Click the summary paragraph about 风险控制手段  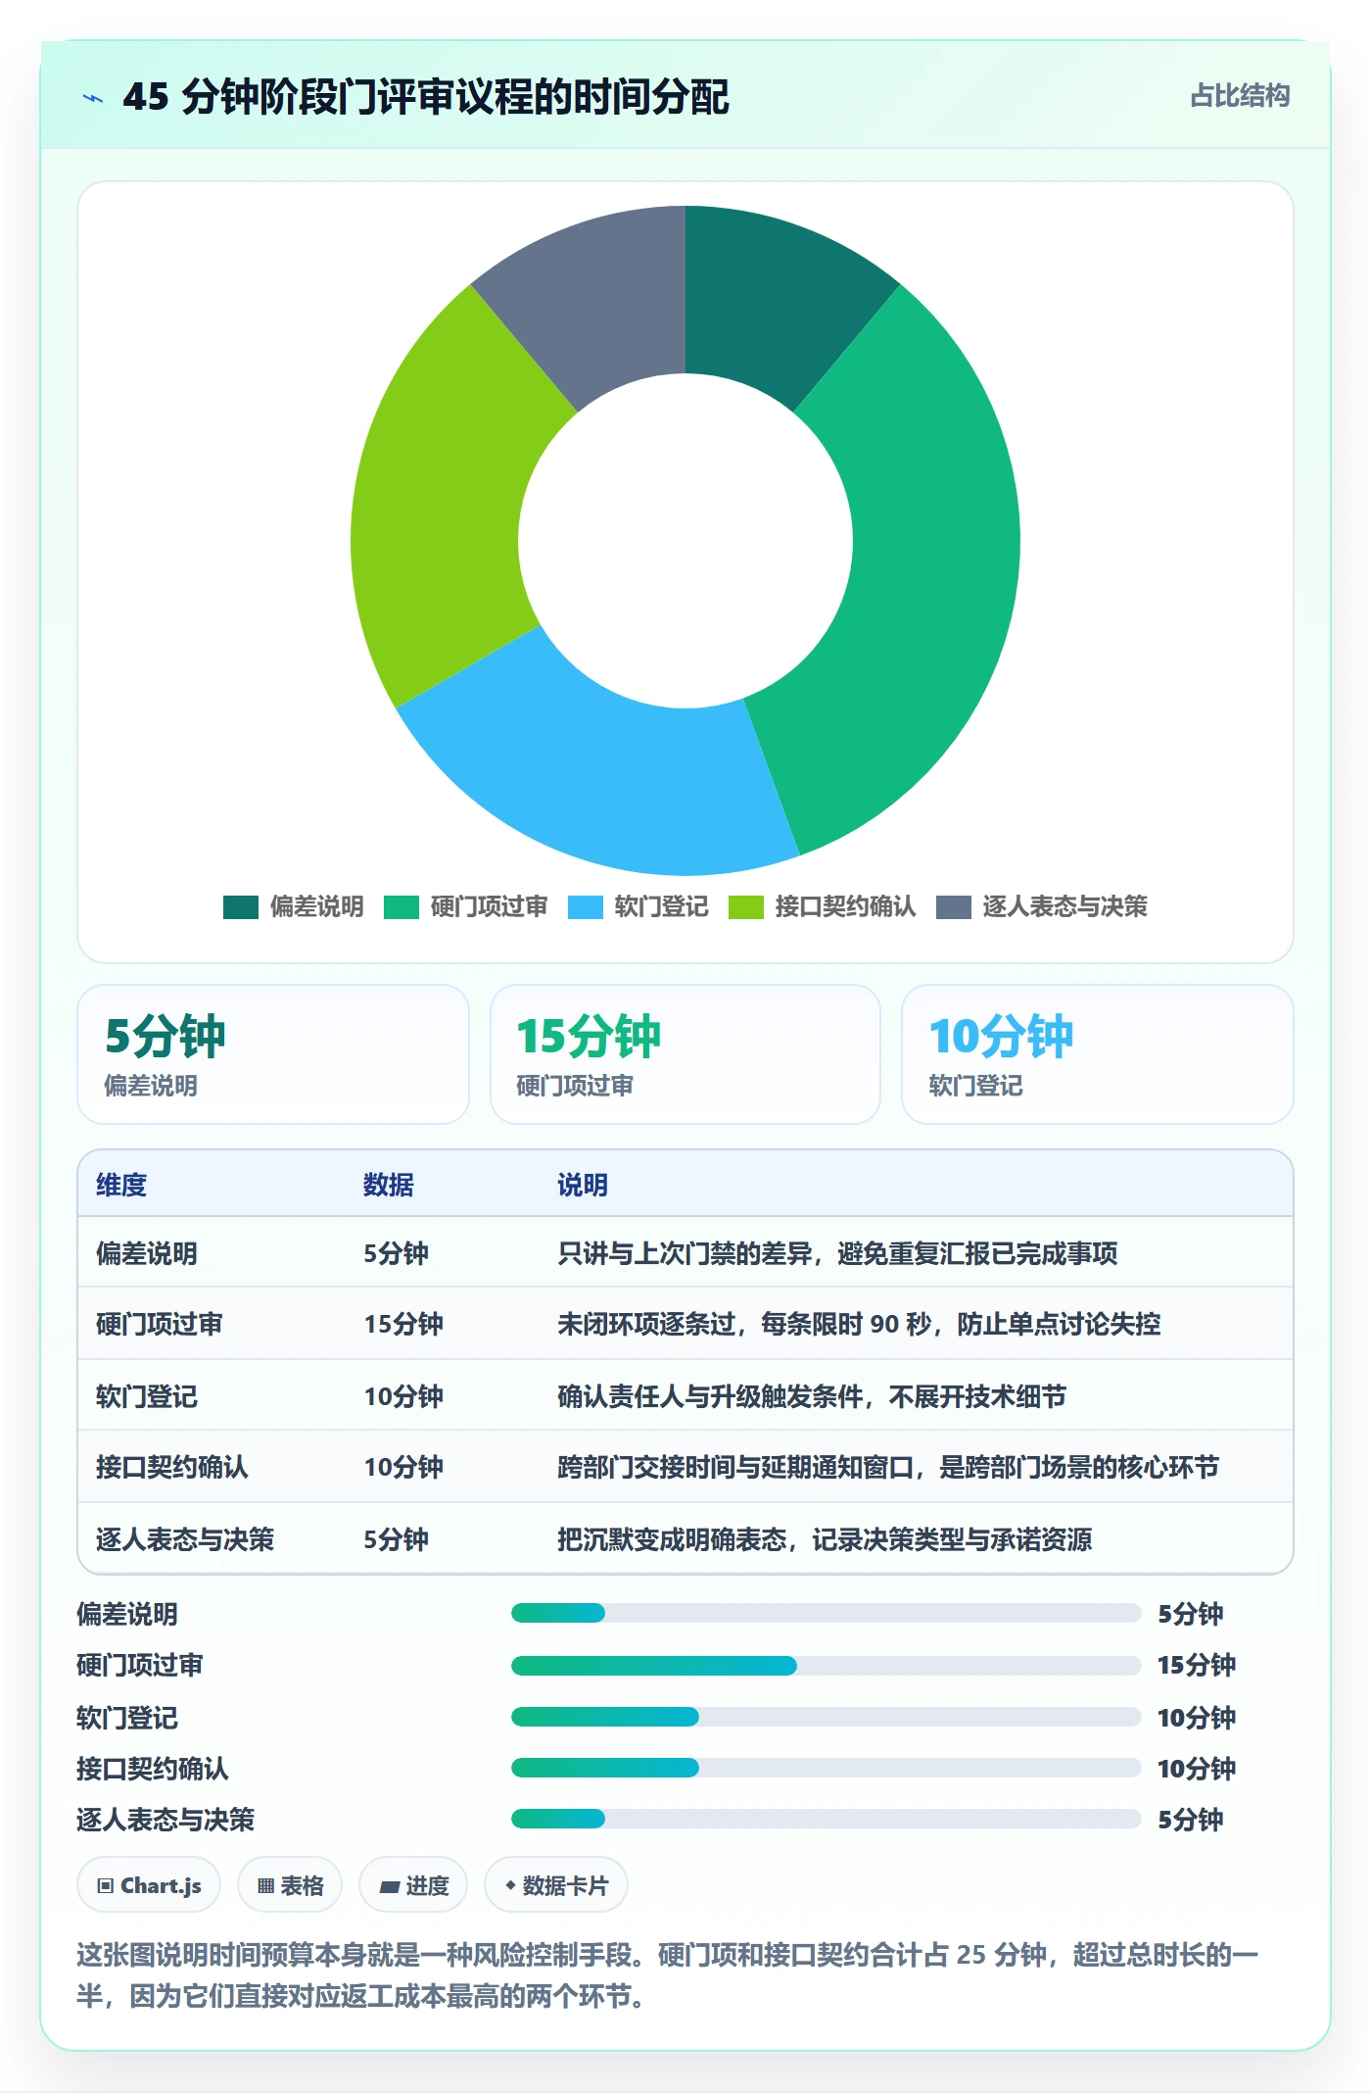pyautogui.click(x=668, y=1975)
